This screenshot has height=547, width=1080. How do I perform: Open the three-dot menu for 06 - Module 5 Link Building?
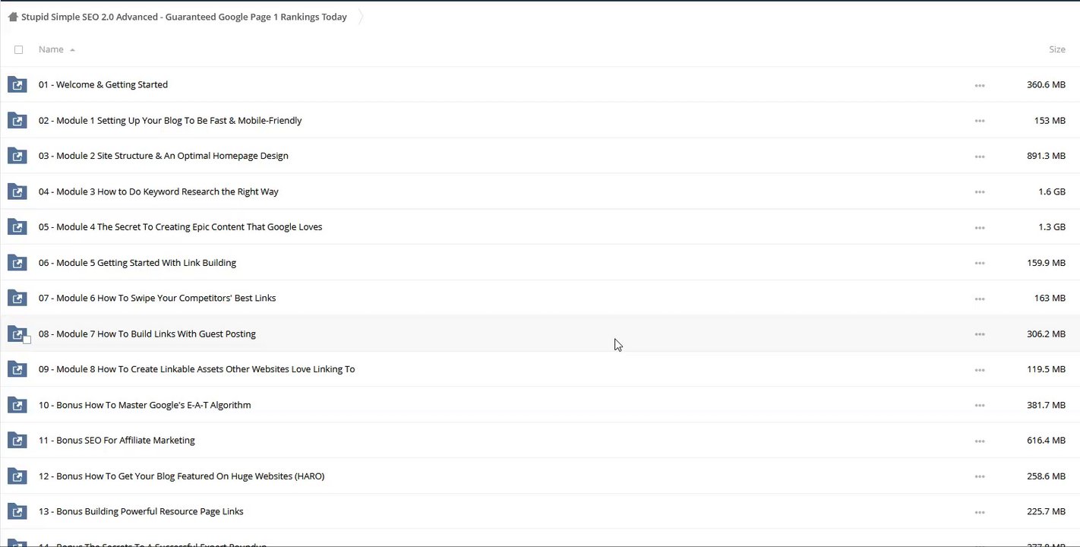tap(979, 263)
